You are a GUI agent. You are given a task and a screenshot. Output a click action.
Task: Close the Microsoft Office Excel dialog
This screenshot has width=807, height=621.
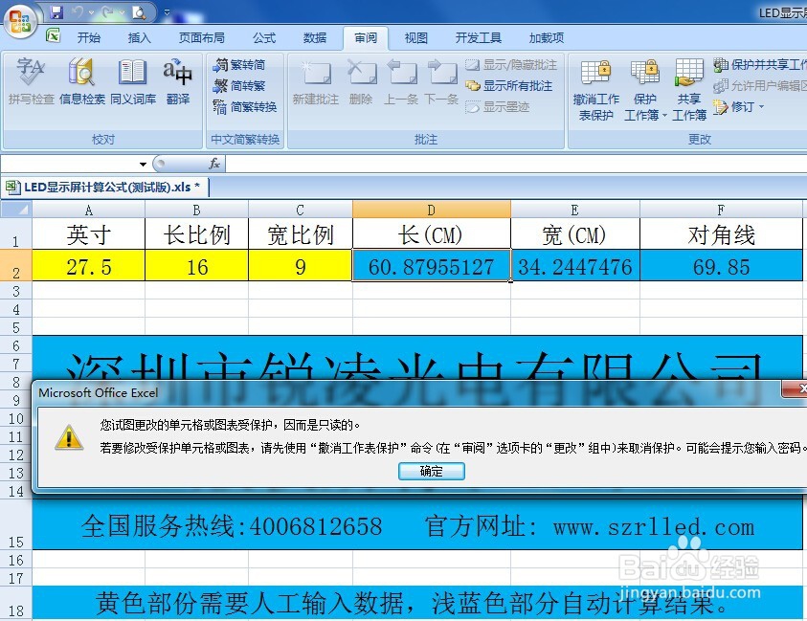[x=796, y=388]
